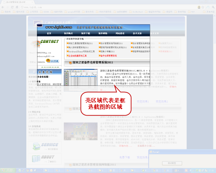Open the 临时代码 bookmark folder

pos(56,12)
